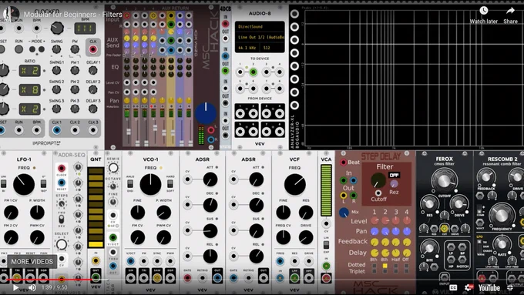Open the YouTube player settings gear
Image resolution: width=524 pixels, height=295 pixels.
point(469,287)
